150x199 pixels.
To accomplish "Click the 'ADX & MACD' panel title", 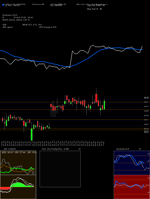I will click(10, 149).
